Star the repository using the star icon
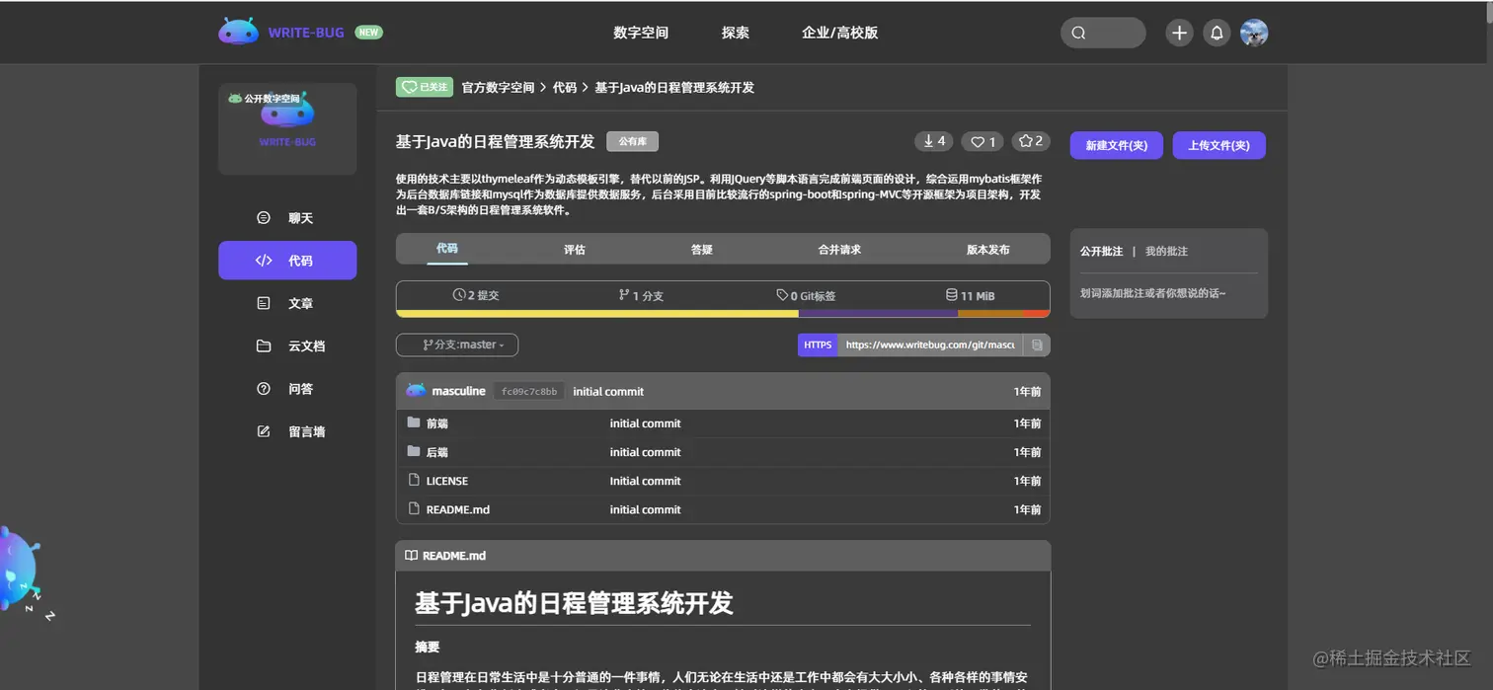 1030,141
